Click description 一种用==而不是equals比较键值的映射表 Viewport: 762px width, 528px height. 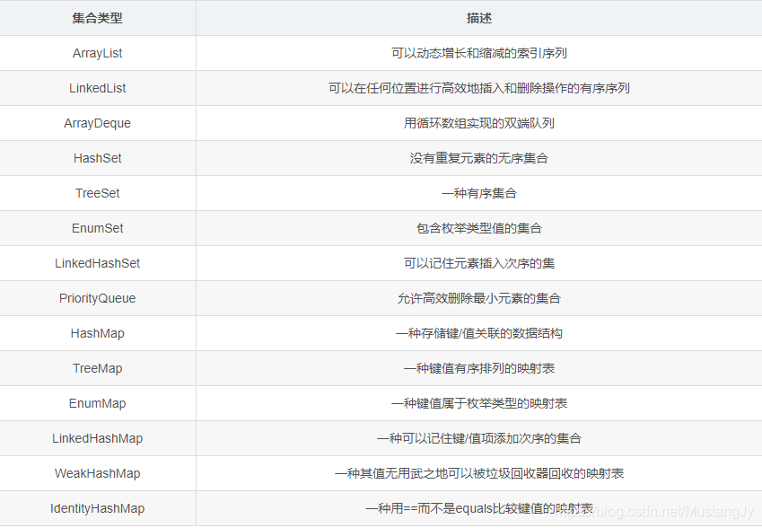tap(478, 508)
